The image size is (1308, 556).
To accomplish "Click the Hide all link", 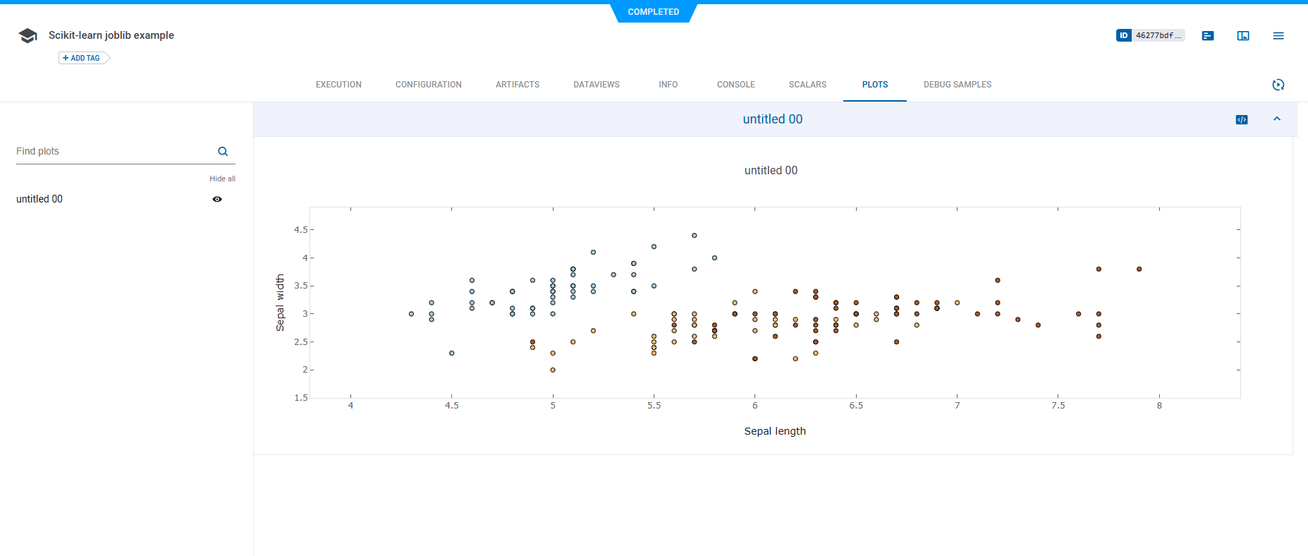I will [222, 179].
